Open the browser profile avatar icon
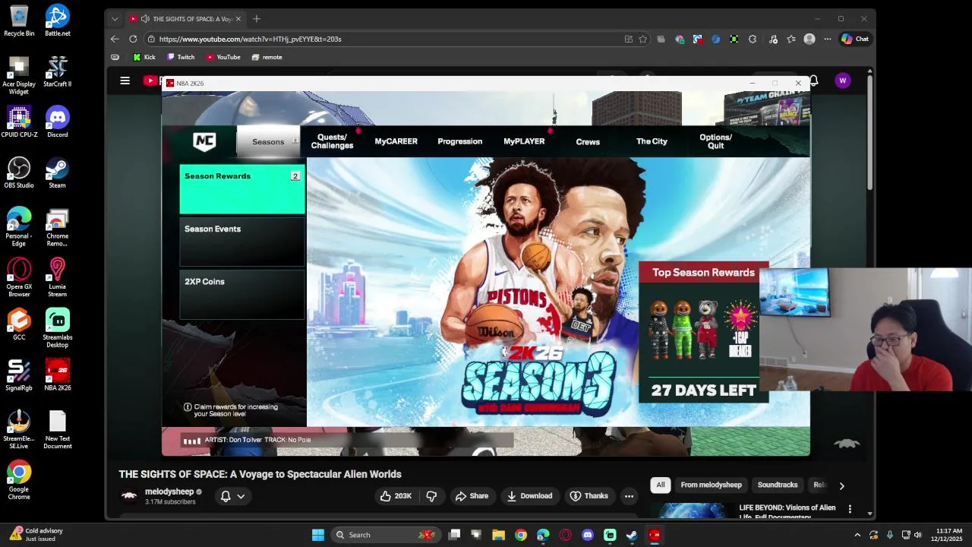This screenshot has width=972, height=547. pyautogui.click(x=809, y=39)
